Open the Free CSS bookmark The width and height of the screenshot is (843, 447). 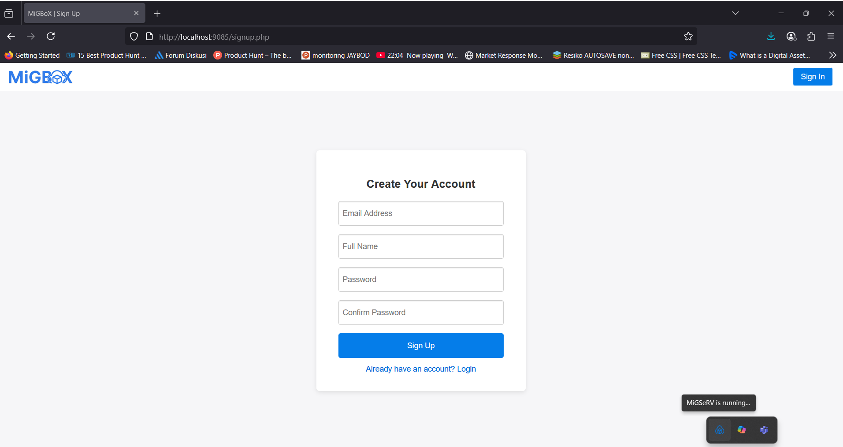point(681,55)
